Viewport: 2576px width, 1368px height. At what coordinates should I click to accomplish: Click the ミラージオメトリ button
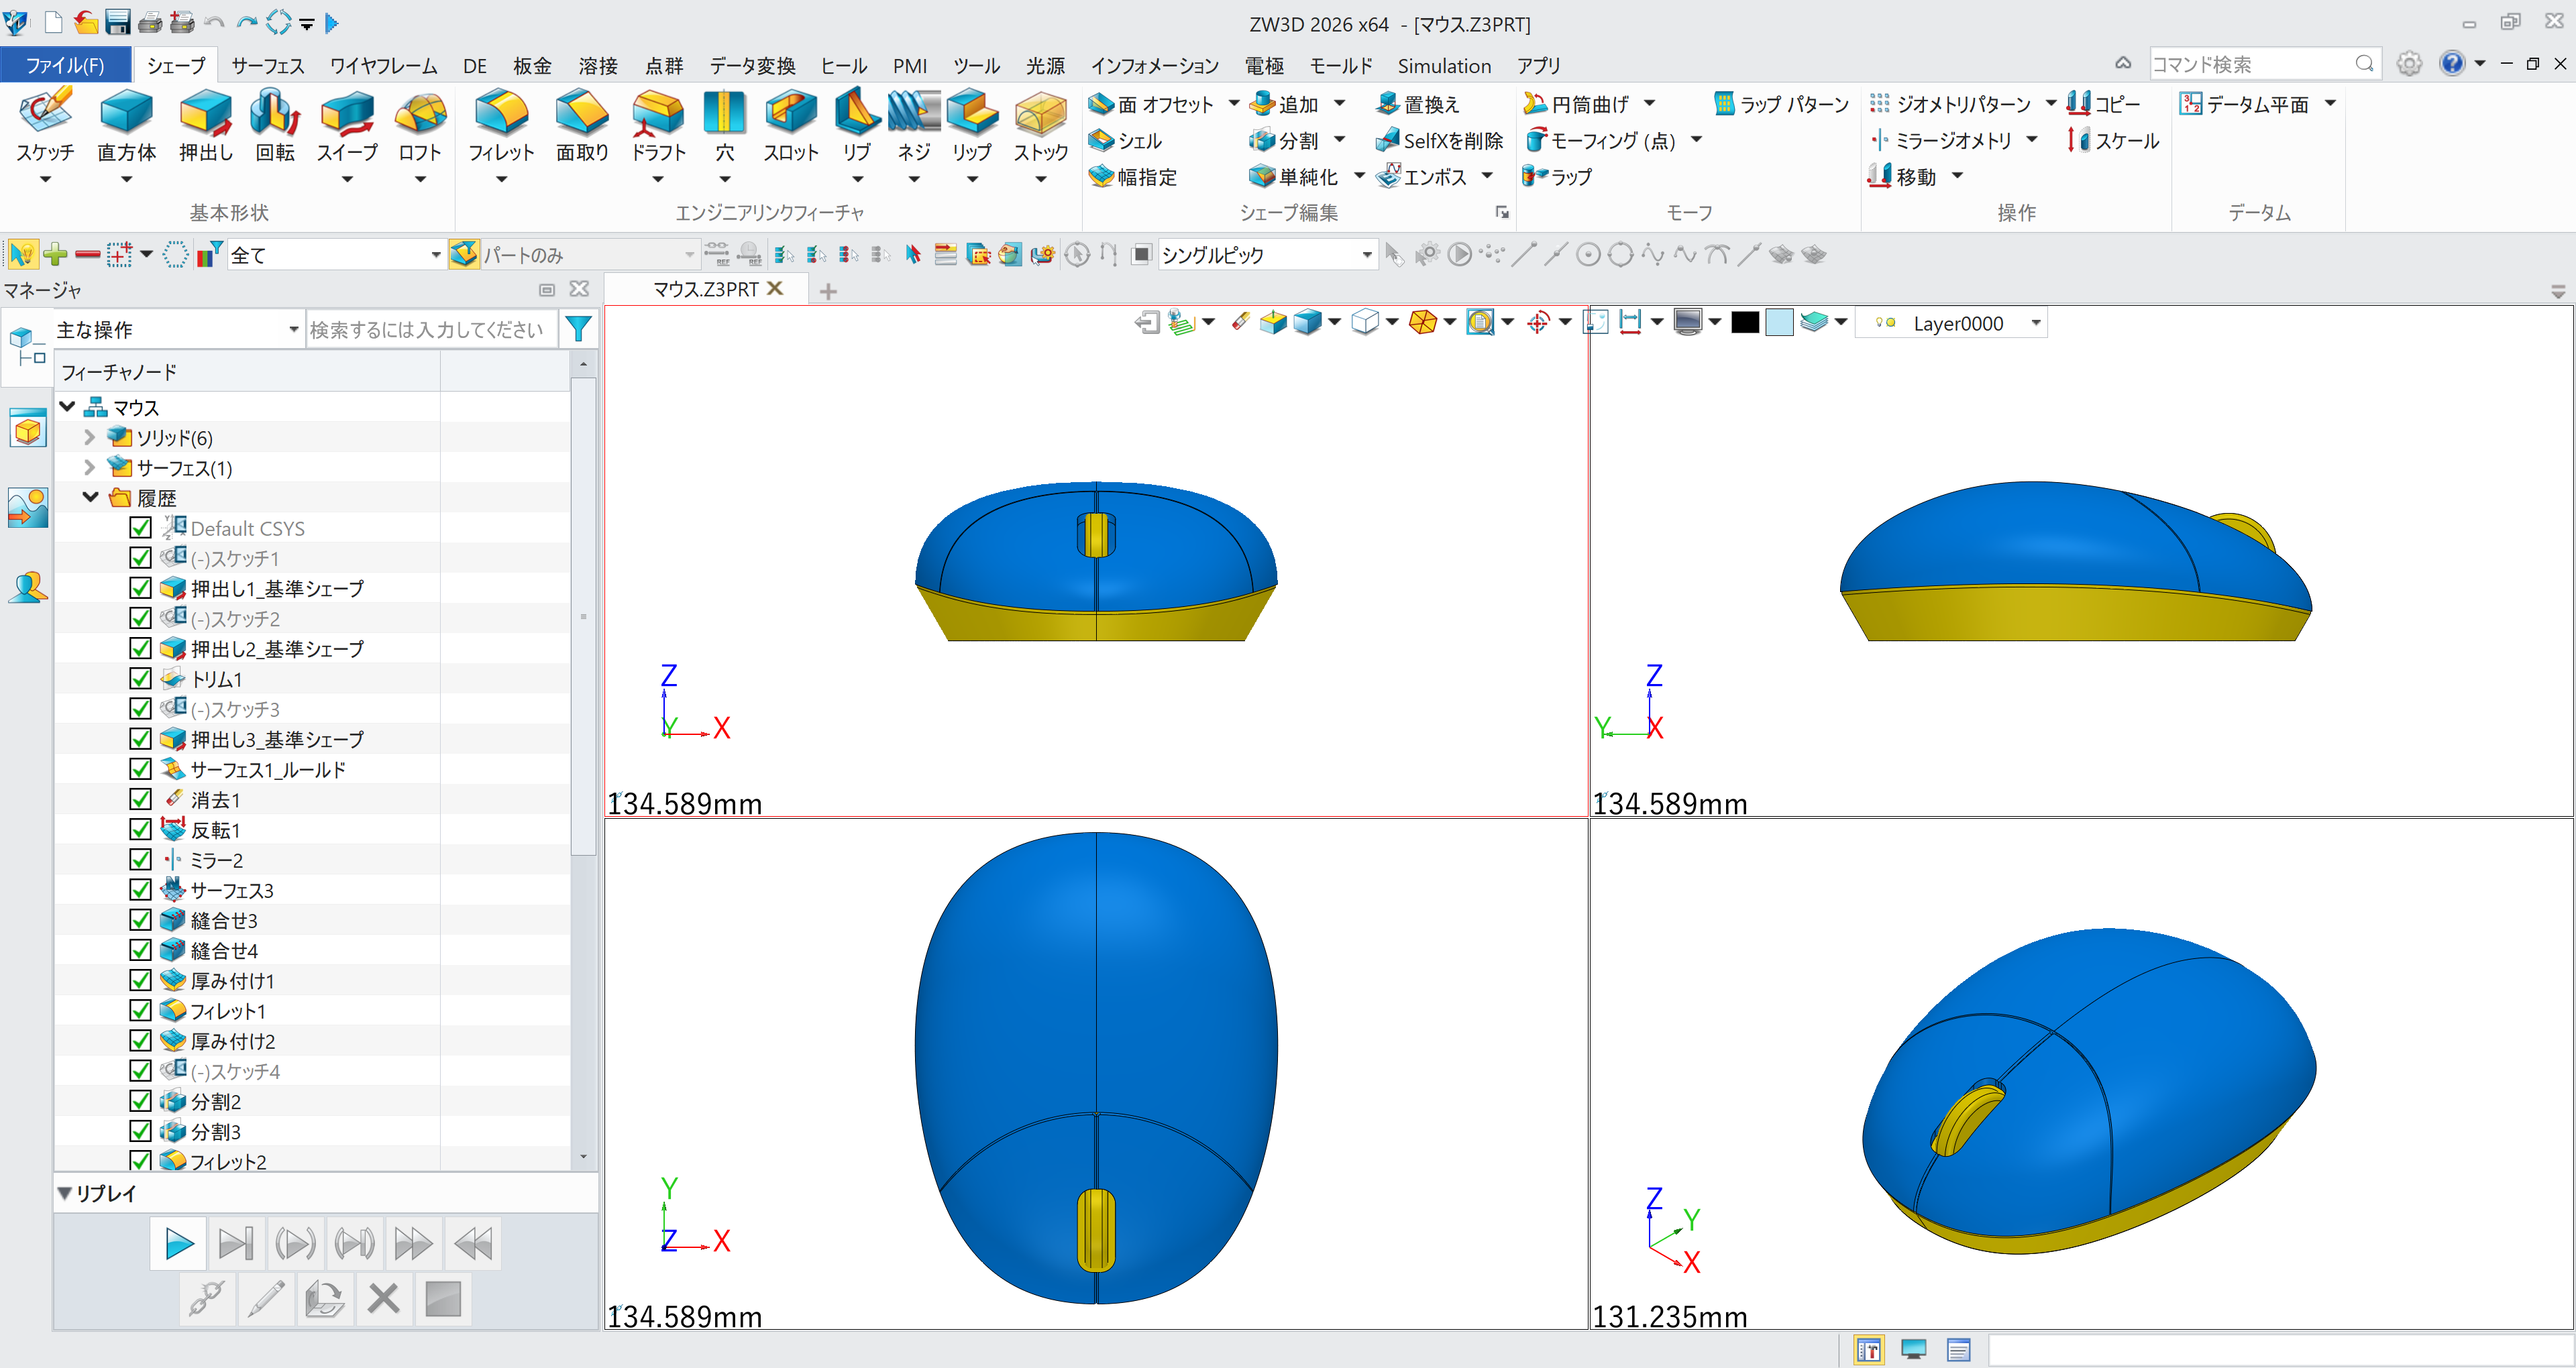[x=1940, y=141]
